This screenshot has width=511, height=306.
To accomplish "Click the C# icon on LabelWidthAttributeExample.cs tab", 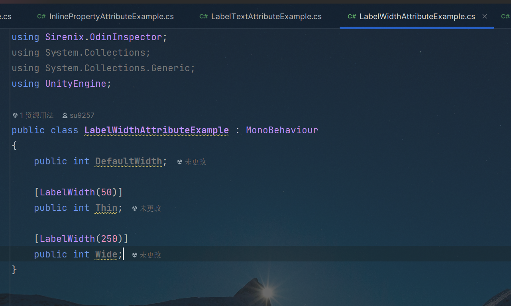I will (352, 16).
